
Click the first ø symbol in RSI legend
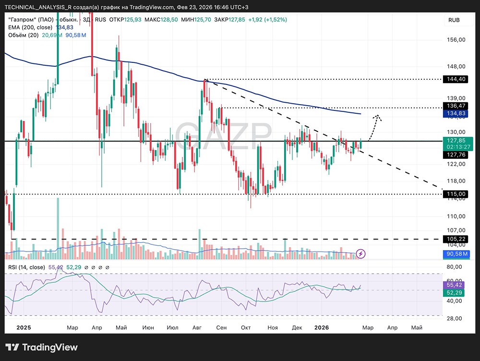tap(86, 267)
